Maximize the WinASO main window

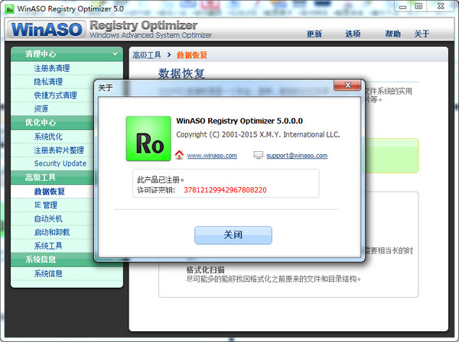tap(419, 6)
